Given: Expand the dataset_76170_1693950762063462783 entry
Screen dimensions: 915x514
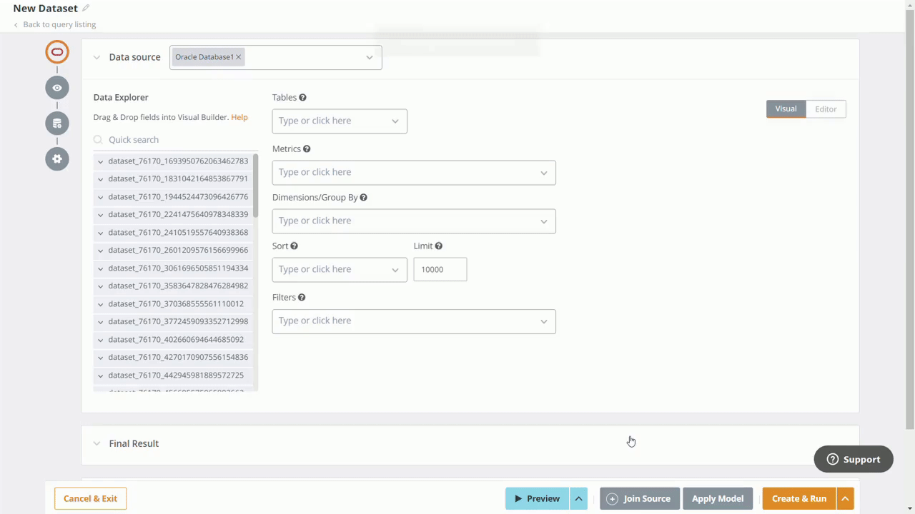Looking at the screenshot, I should pyautogui.click(x=100, y=161).
